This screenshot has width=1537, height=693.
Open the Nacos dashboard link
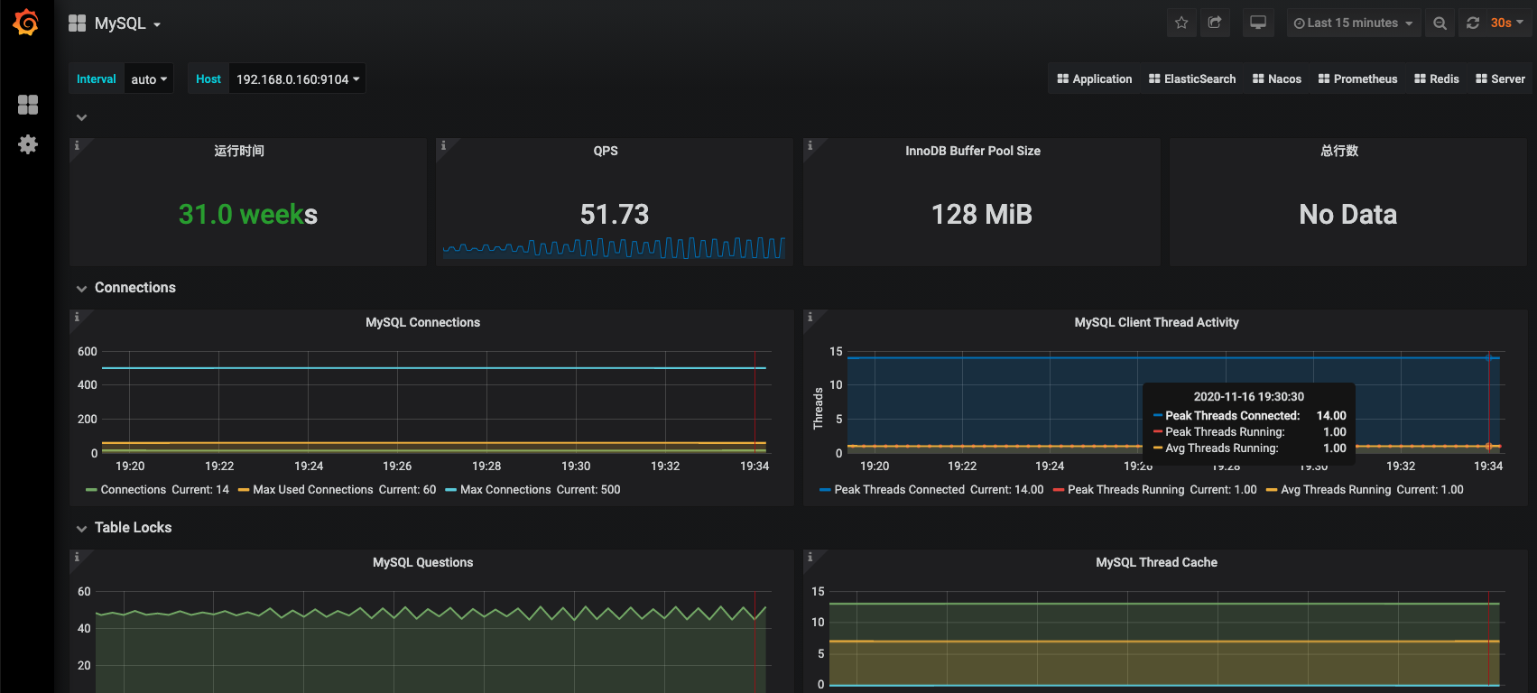coord(1277,79)
